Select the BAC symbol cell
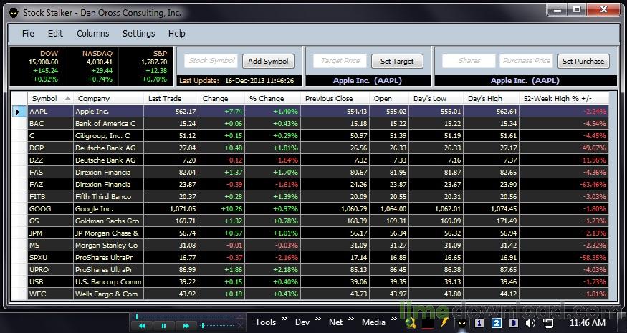The image size is (627, 333). (x=50, y=123)
